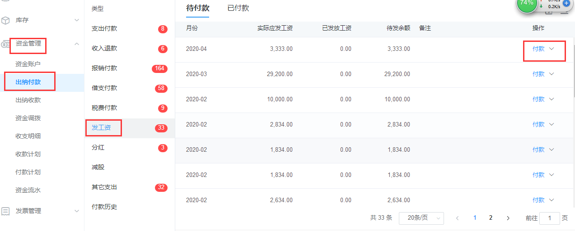
Task: Click the 已发放工资 column header
Action: click(x=337, y=28)
